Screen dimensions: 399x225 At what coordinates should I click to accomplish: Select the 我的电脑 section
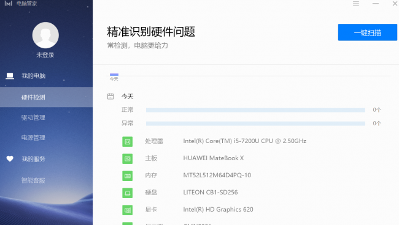pos(33,76)
